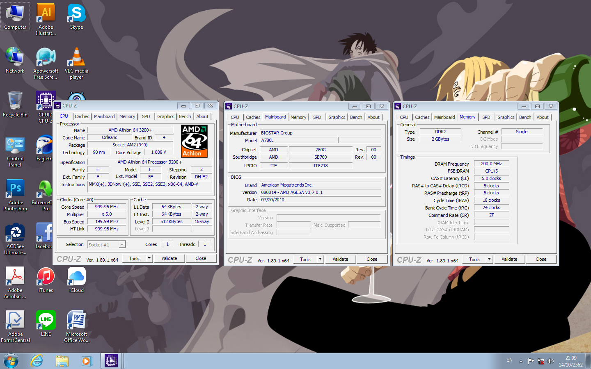Open VLC media player shortcut
Viewport: 591px width, 369px height.
pos(76,63)
